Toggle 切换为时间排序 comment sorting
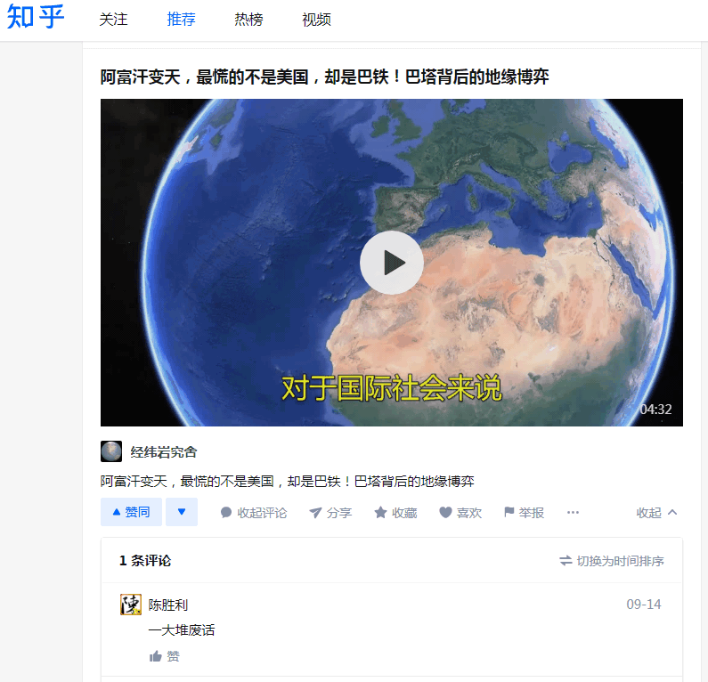This screenshot has width=708, height=682. [x=611, y=561]
